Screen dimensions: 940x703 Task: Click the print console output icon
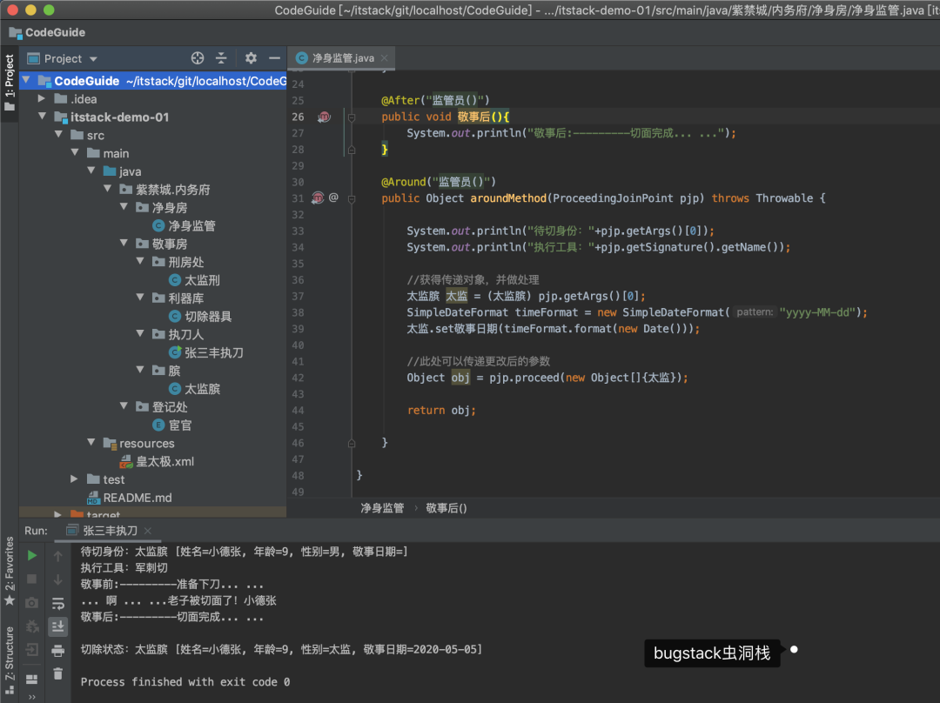pyautogui.click(x=58, y=650)
